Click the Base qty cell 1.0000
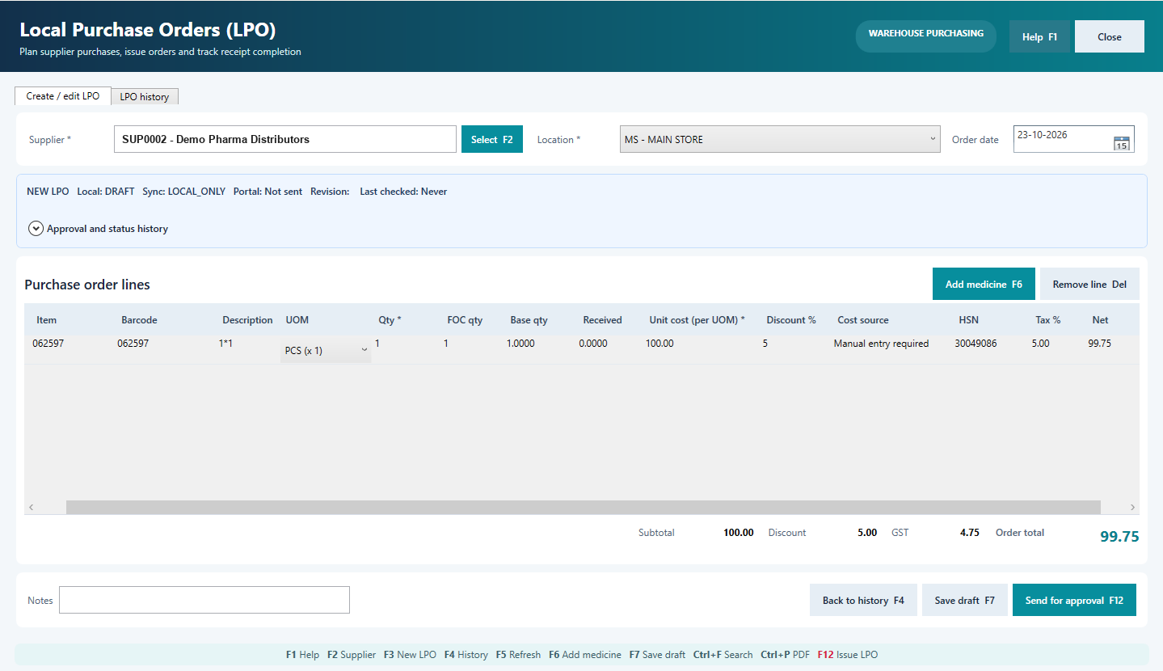The height and width of the screenshot is (671, 1163). click(x=520, y=344)
